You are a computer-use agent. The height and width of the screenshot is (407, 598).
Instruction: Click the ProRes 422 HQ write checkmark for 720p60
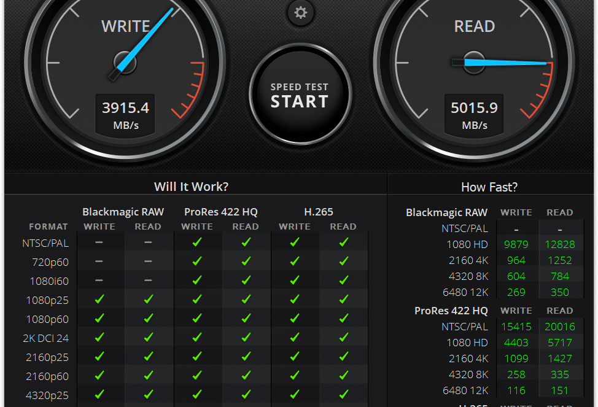pyautogui.click(x=197, y=262)
